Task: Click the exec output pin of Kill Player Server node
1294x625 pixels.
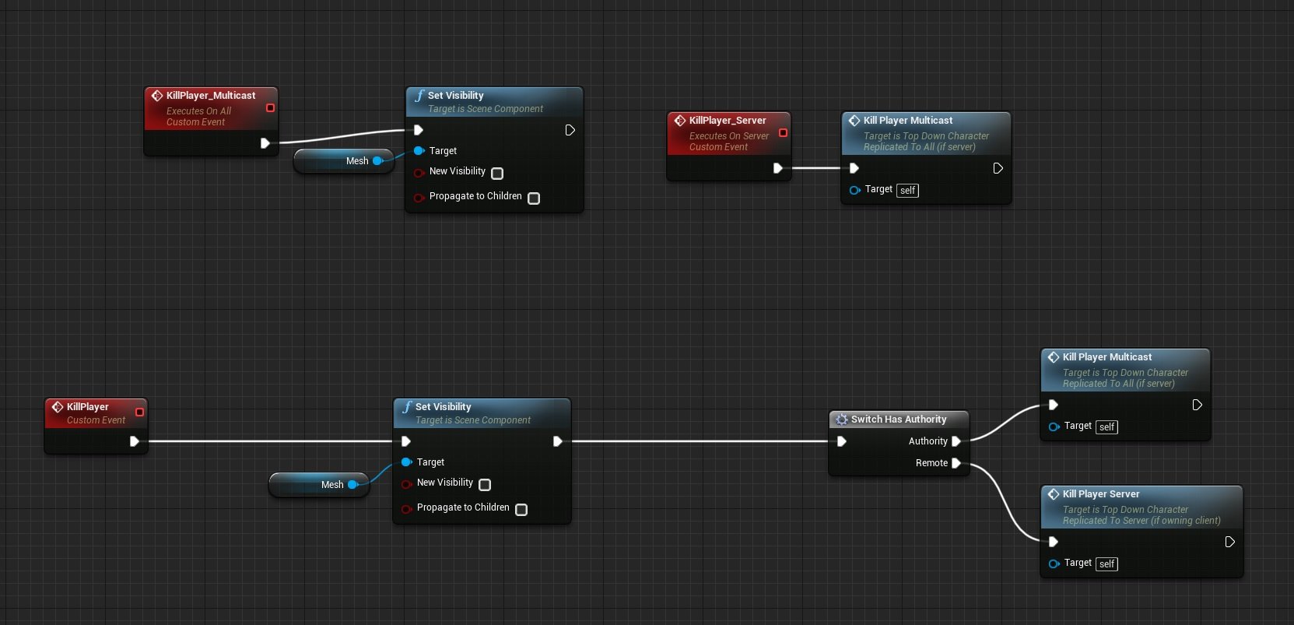Action: click(x=1229, y=542)
